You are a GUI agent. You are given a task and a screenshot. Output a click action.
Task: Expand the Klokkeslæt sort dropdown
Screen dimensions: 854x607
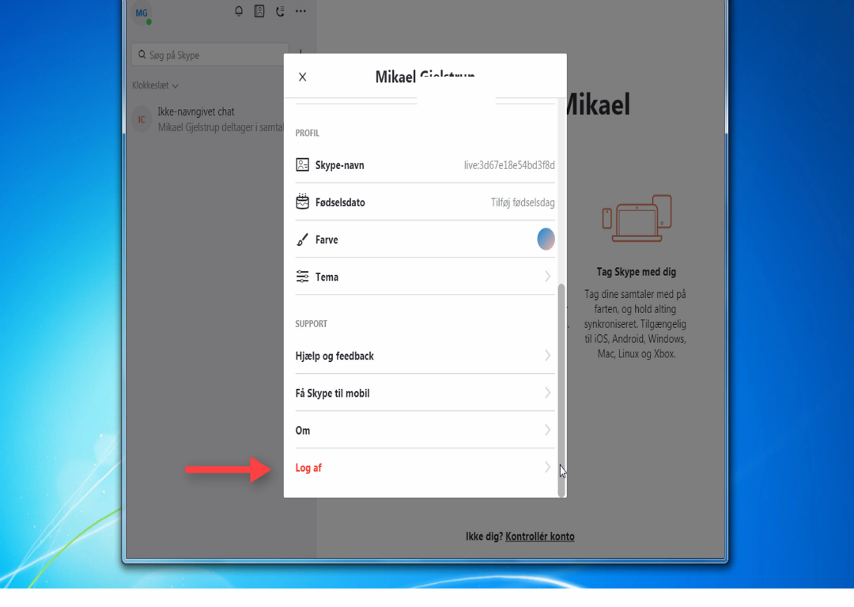tap(155, 85)
